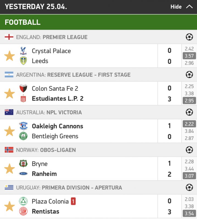197x220 pixels.
Task: Open Crystal Palace team crest
Action: point(23,51)
